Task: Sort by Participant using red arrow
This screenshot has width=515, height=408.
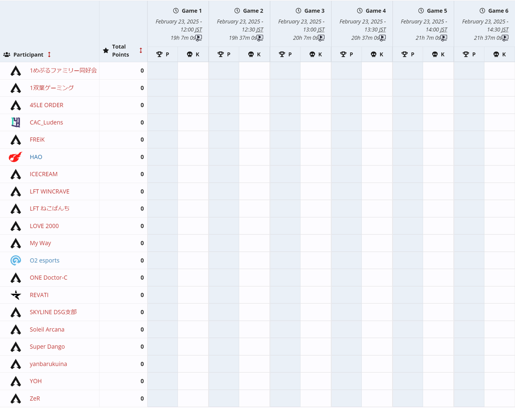Action: click(49, 54)
